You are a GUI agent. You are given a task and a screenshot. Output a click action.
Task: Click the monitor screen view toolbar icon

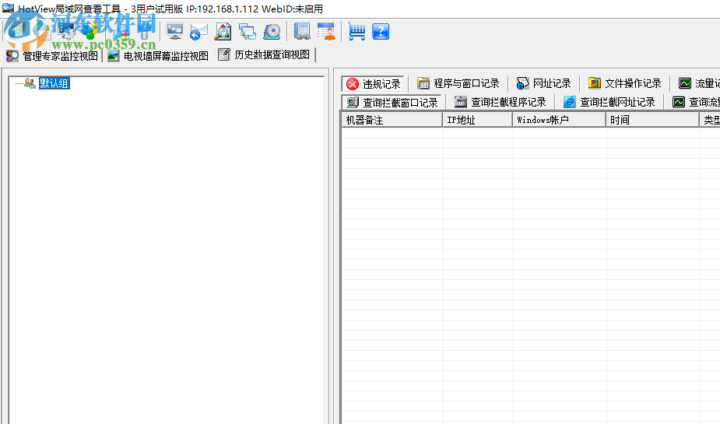click(174, 32)
